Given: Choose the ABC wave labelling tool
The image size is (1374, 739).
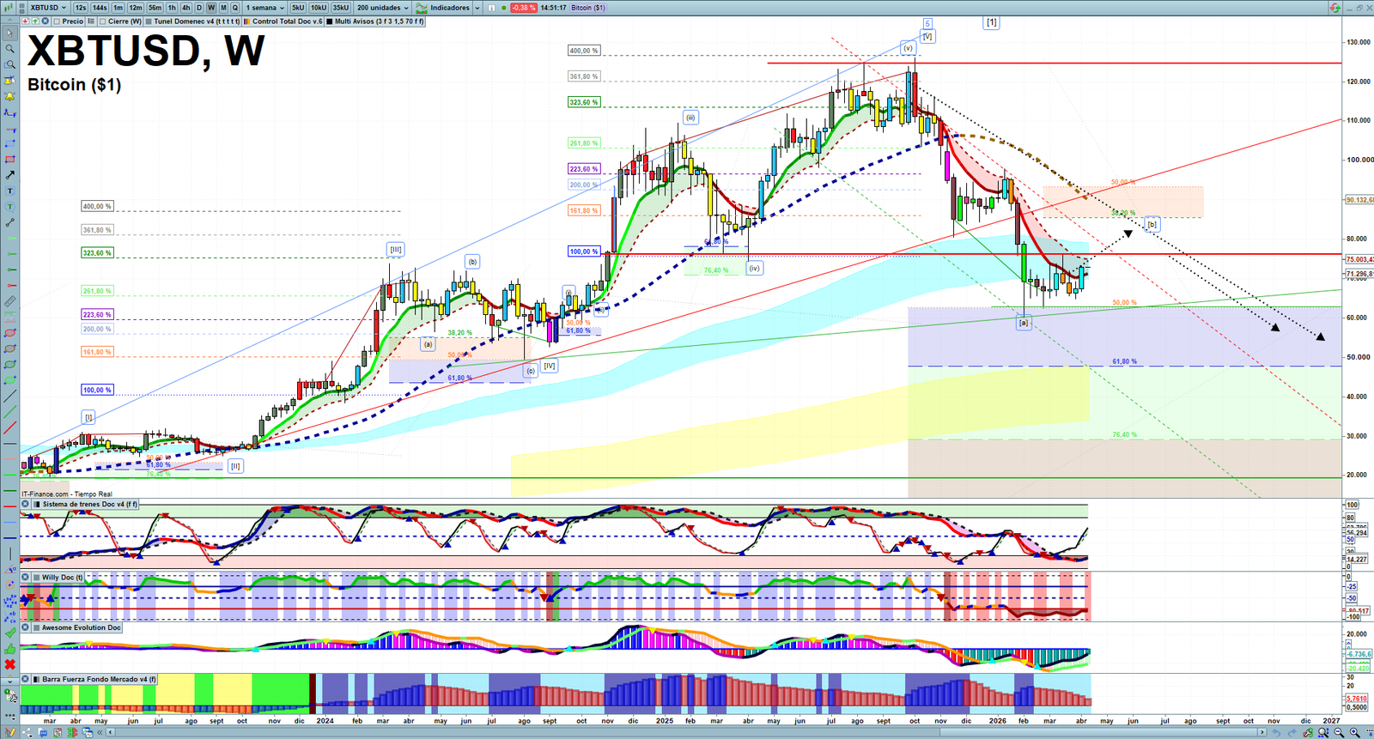Looking at the screenshot, I should pos(9,616).
